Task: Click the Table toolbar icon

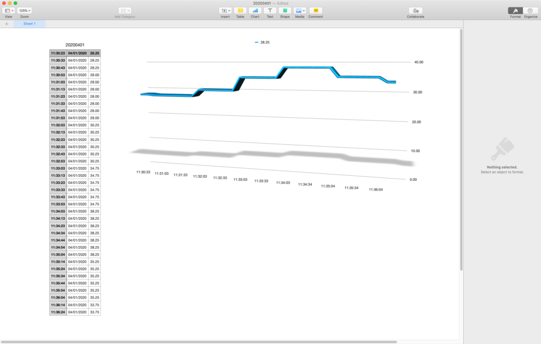Action: click(240, 11)
